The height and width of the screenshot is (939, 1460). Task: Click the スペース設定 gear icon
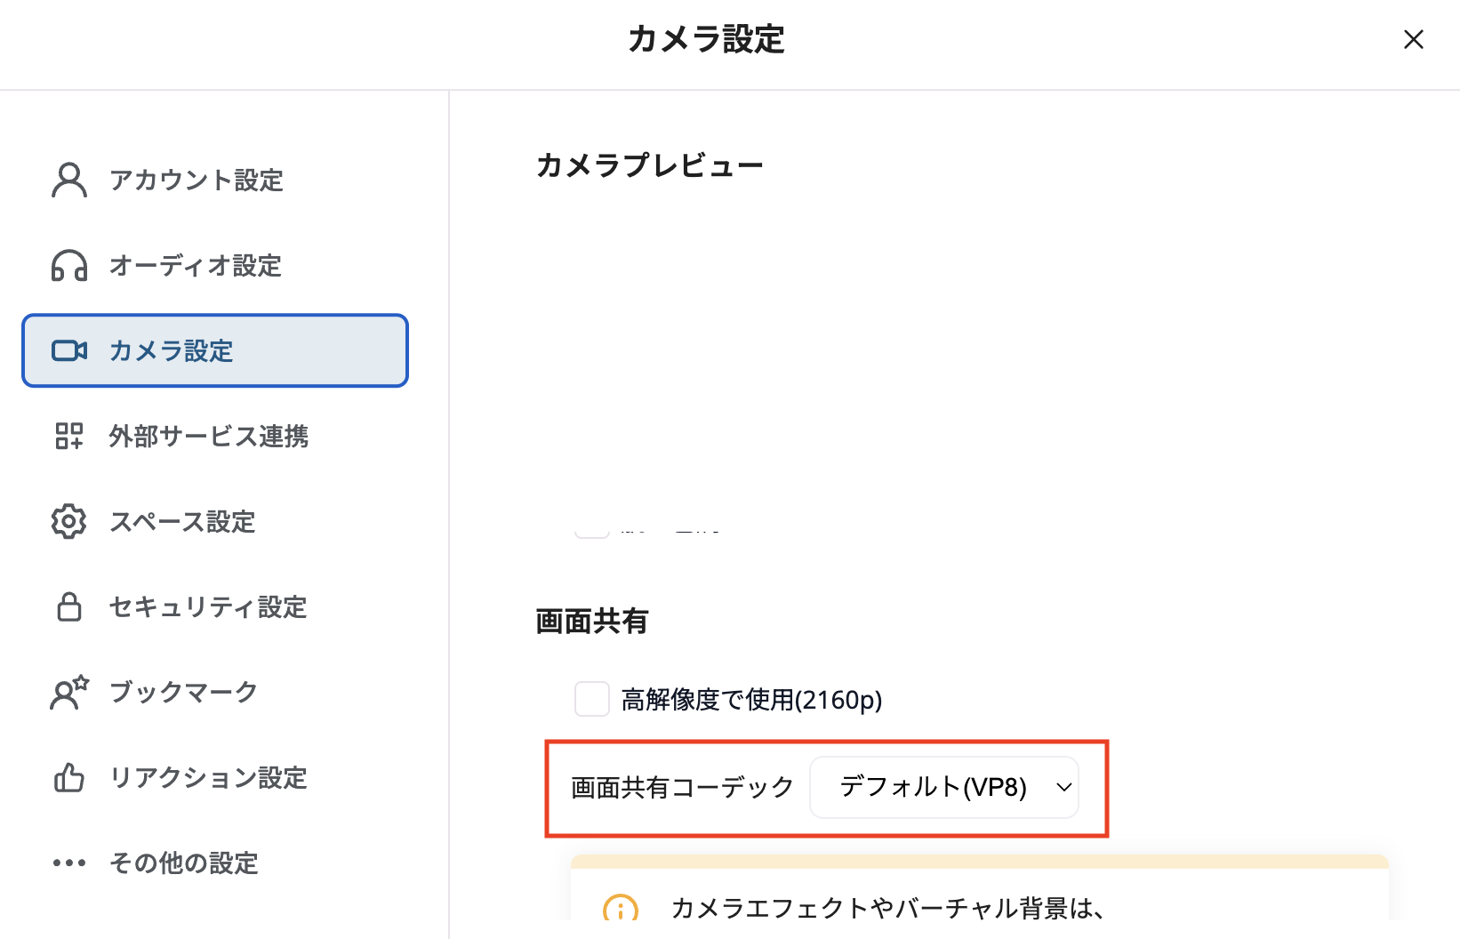(69, 522)
